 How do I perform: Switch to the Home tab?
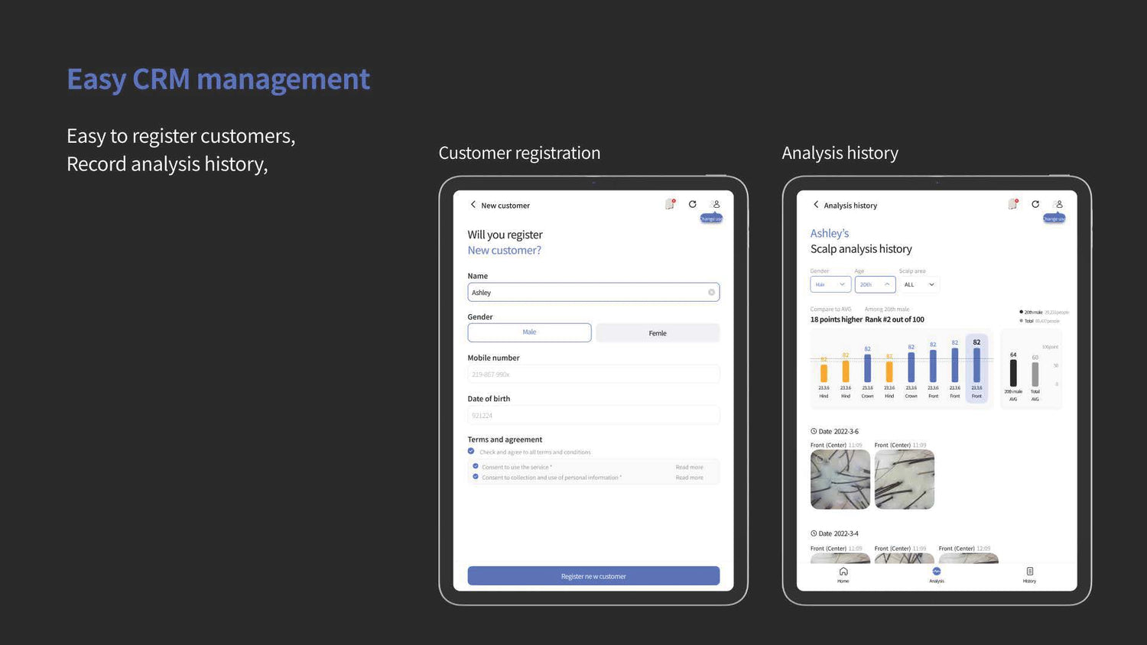pyautogui.click(x=843, y=575)
